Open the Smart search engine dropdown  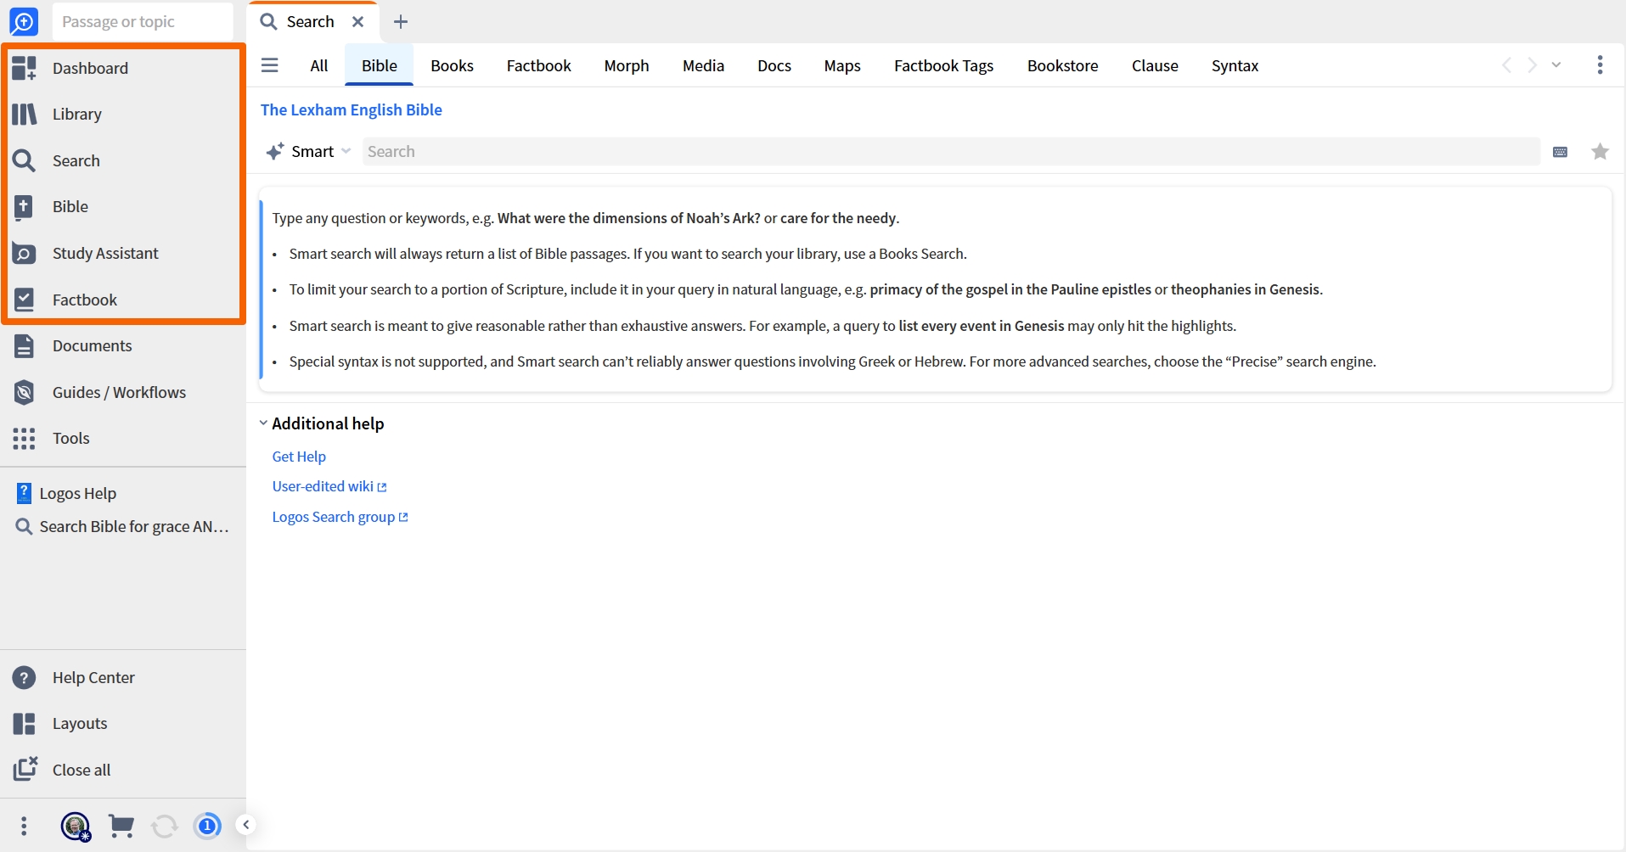pos(309,152)
